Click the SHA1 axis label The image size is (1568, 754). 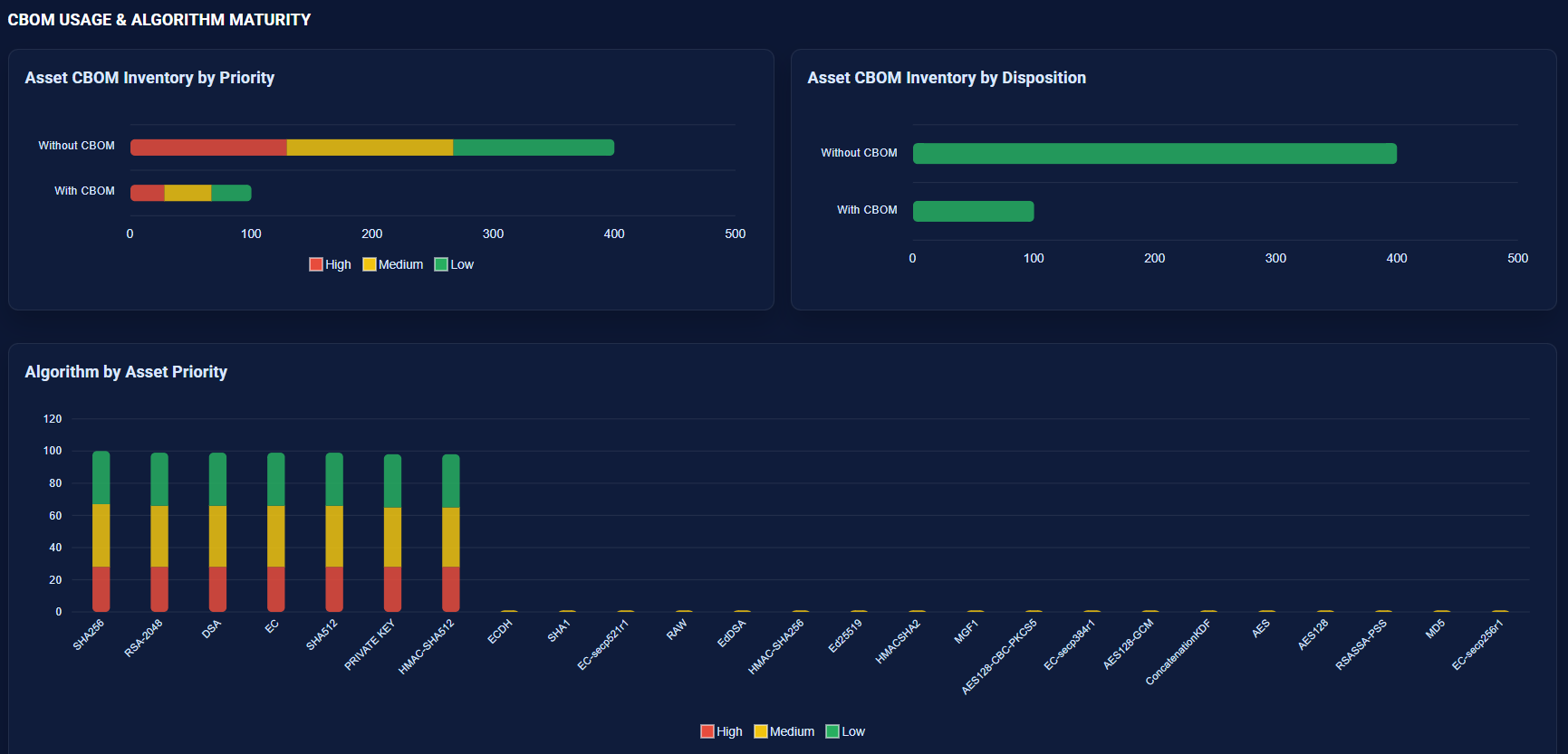point(559,631)
